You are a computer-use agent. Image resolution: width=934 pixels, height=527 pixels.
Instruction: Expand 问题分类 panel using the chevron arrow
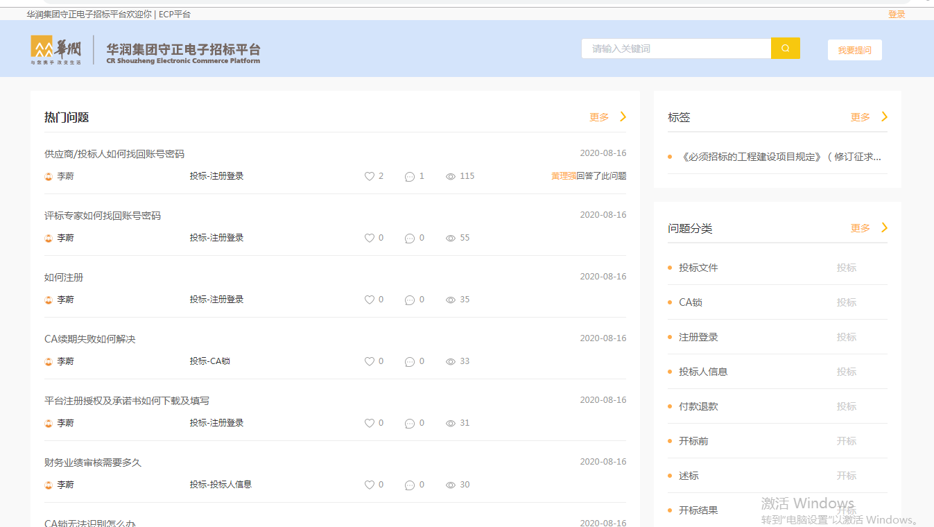[884, 227]
